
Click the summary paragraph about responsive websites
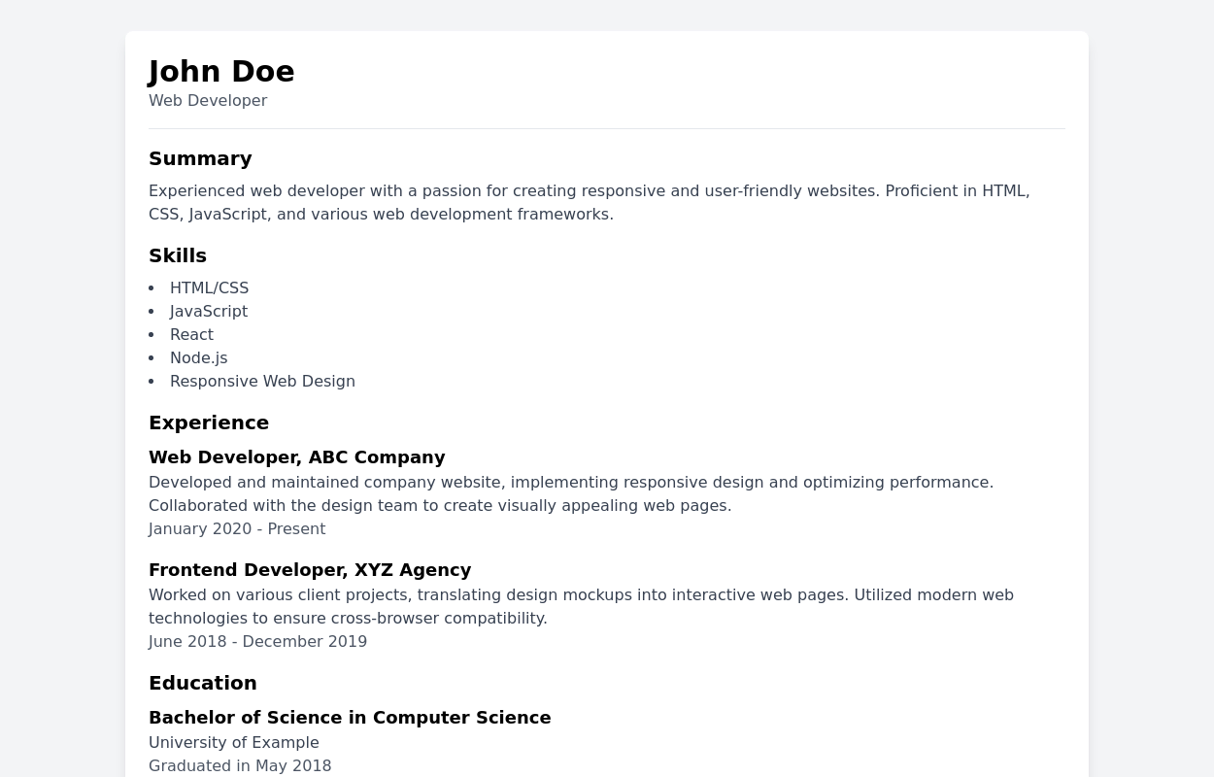click(589, 202)
